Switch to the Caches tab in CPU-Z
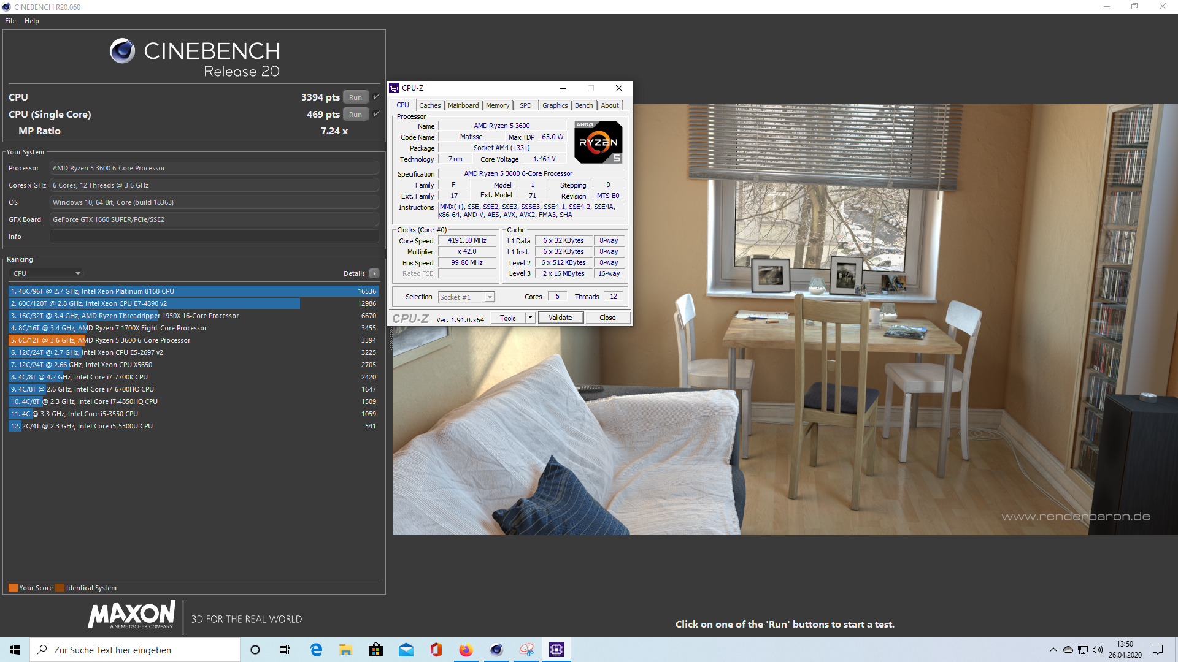 tap(429, 105)
